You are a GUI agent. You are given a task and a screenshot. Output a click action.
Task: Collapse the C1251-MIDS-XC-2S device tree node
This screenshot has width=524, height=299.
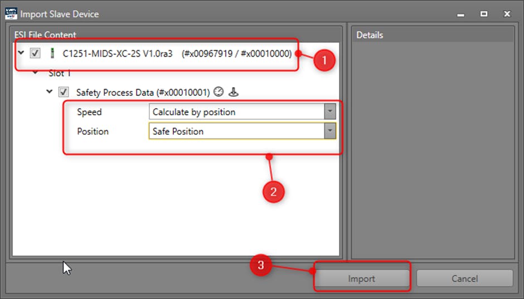[21, 53]
